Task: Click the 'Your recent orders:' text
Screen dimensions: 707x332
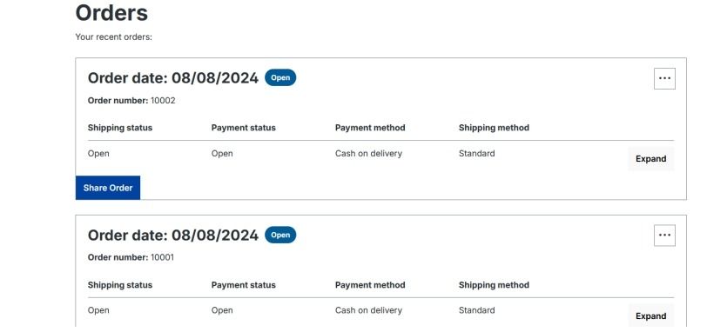Action: (113, 37)
